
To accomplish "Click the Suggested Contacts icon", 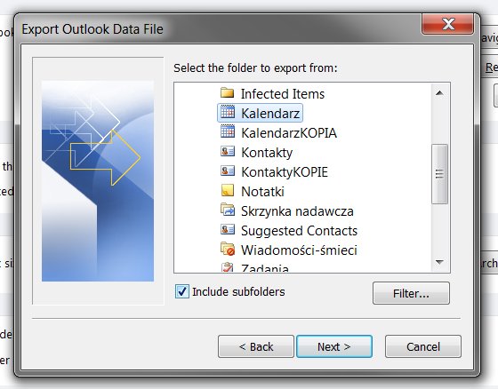I will pos(228,229).
